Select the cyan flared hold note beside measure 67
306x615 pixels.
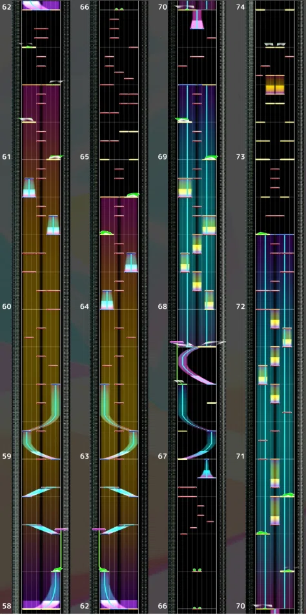[x=207, y=468]
